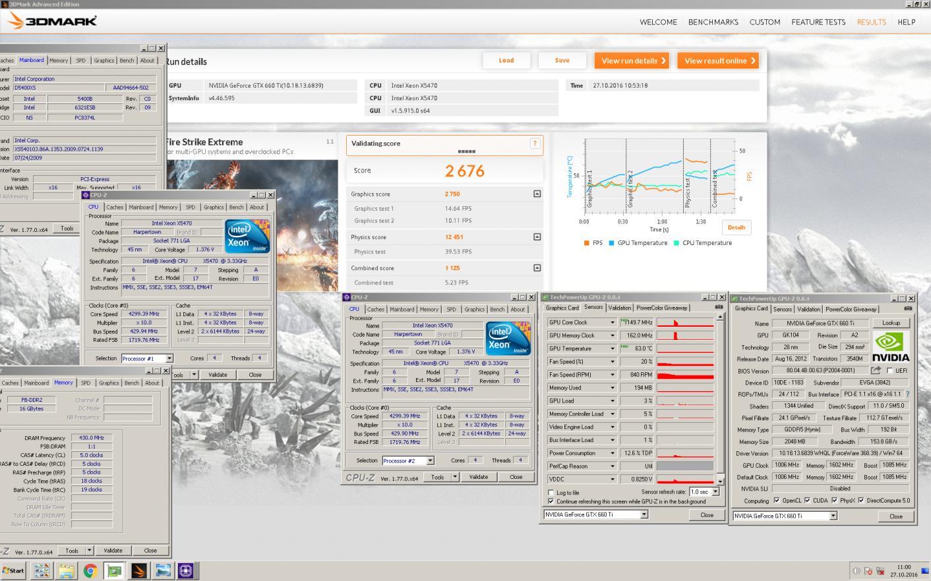Open the Fan Speed (RPM) sensor dropdown
Image resolution: width=931 pixels, height=581 pixels.
coord(613,375)
